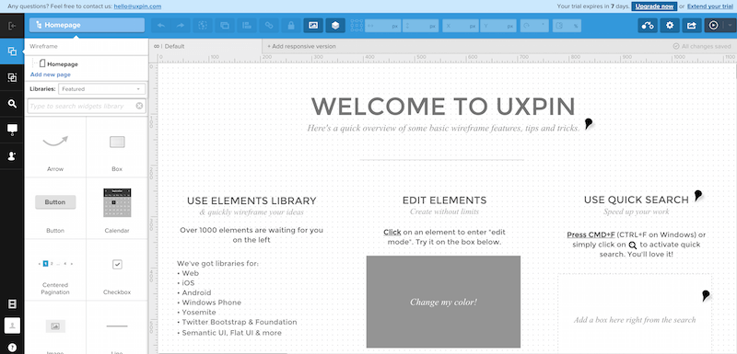737x354 pixels.
Task: Expand the Homepage page selector
Action: pyautogui.click(x=87, y=25)
